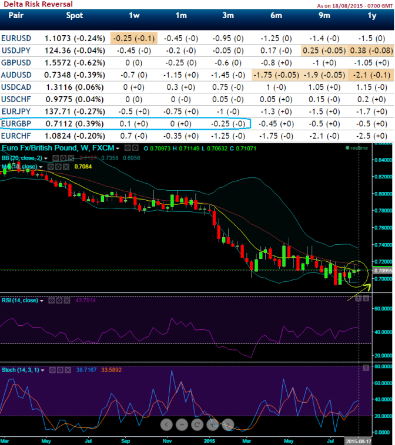Remove the Stoch indicator with X icon
The height and width of the screenshot is (445, 395).
point(69,370)
